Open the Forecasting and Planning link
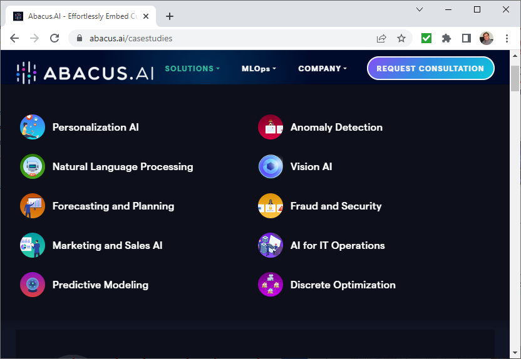The height and width of the screenshot is (359, 521). point(113,206)
